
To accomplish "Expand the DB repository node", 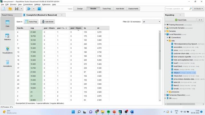I will tap(165, 98).
